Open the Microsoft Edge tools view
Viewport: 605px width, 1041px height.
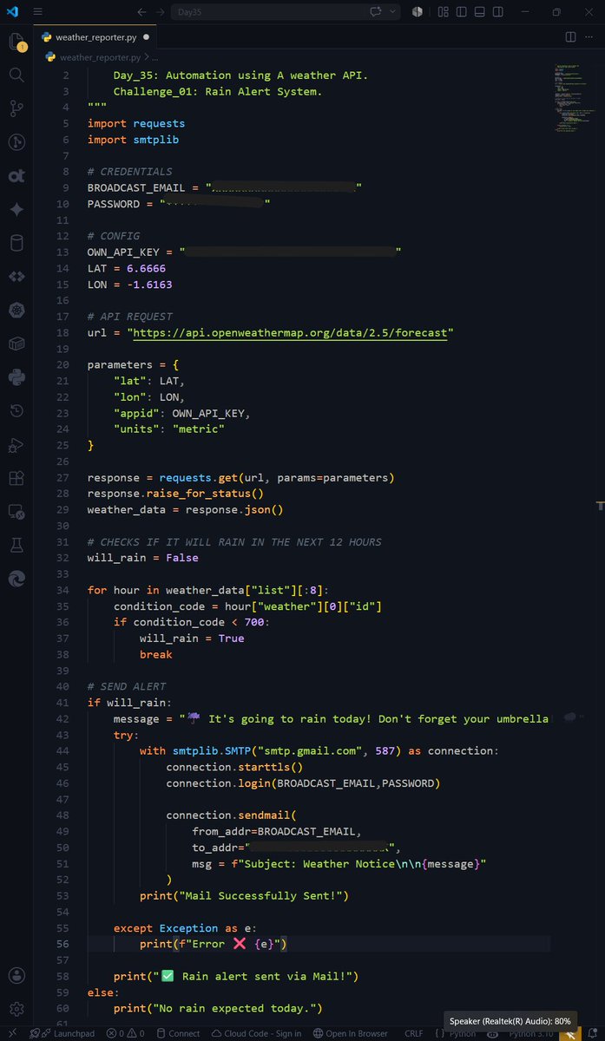pyautogui.click(x=16, y=579)
